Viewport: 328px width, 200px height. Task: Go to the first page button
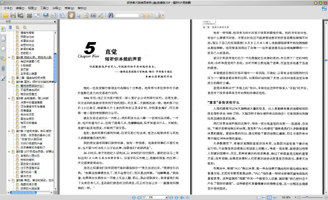pos(134,197)
